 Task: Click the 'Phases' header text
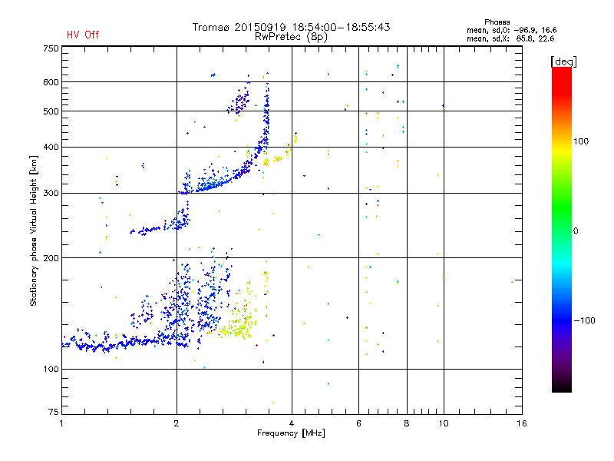pos(497,22)
